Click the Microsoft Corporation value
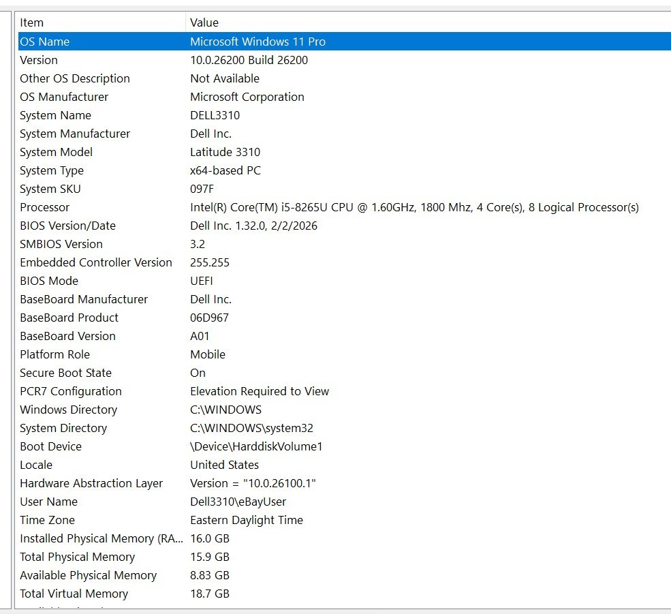 point(247,97)
